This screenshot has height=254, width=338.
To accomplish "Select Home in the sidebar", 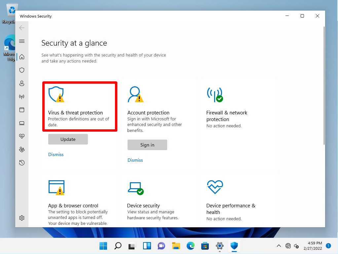I will coord(22,57).
